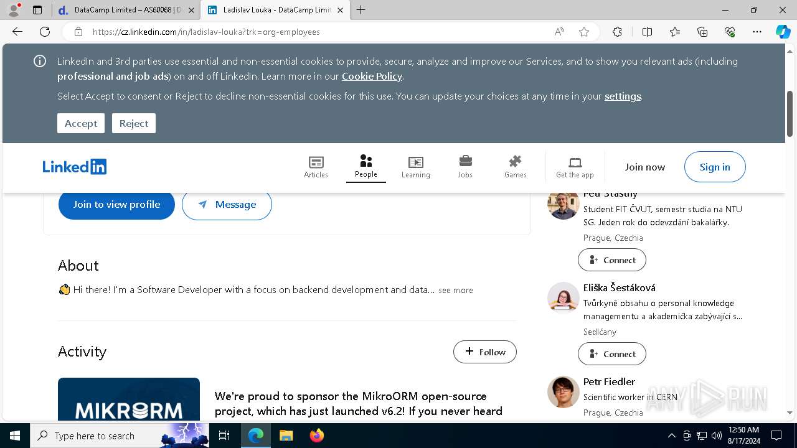Open the Cookie Policy link

coord(372,76)
